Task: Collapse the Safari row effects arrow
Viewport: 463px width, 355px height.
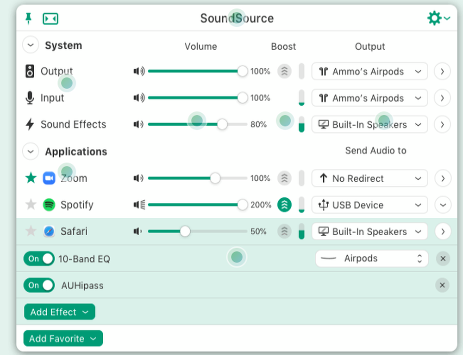Action: (x=443, y=232)
